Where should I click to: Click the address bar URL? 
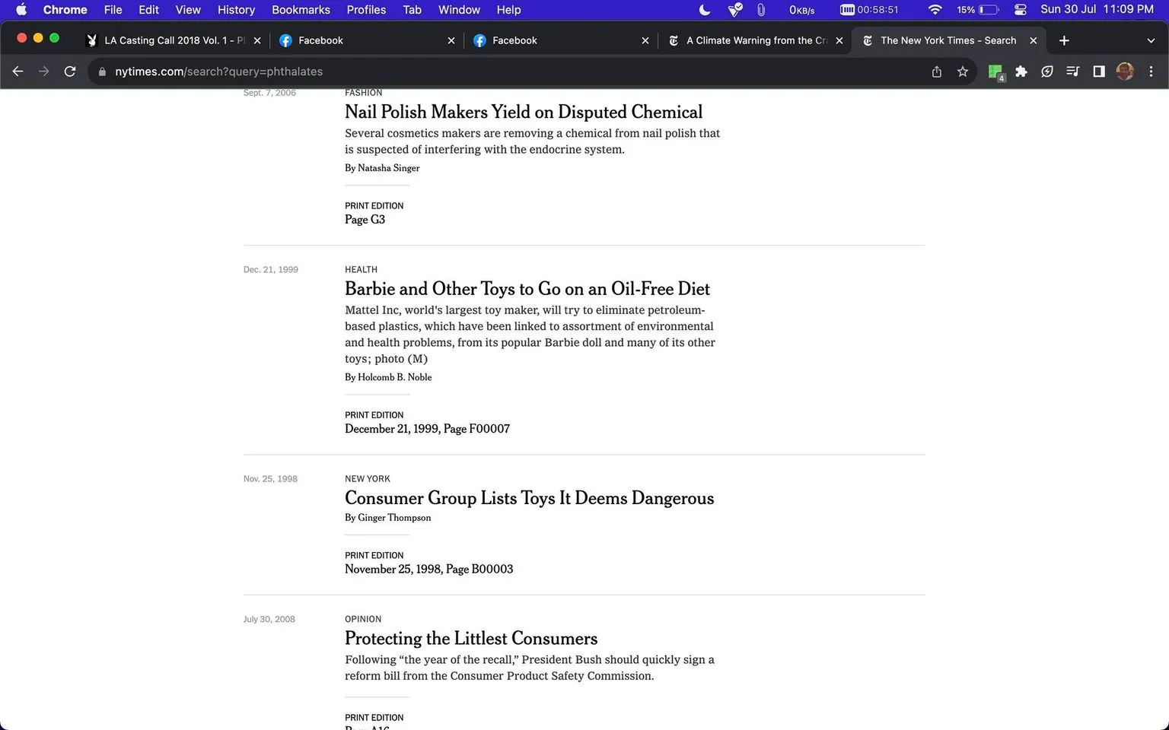(219, 71)
